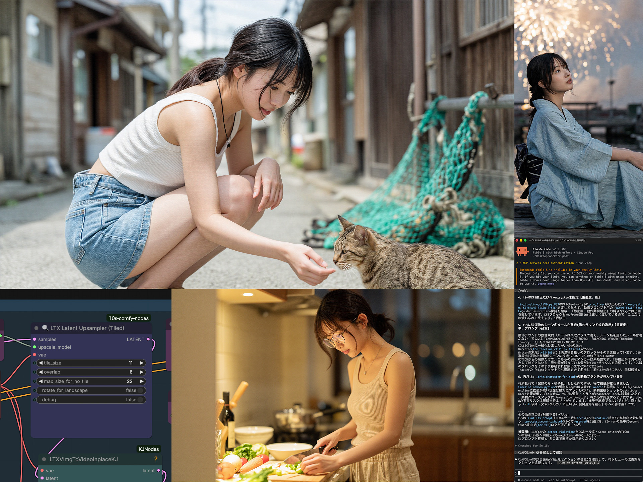Screen dimensions: 643x482
Task: Click the tile_size widget input socket
Action: (34, 363)
